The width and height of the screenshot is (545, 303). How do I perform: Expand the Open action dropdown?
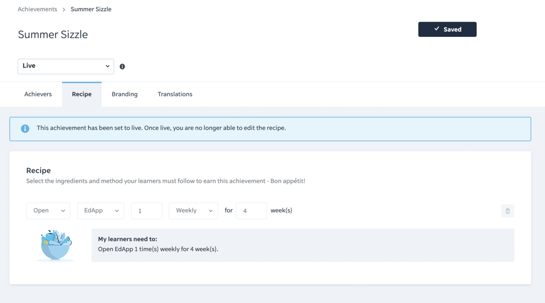[49, 211]
